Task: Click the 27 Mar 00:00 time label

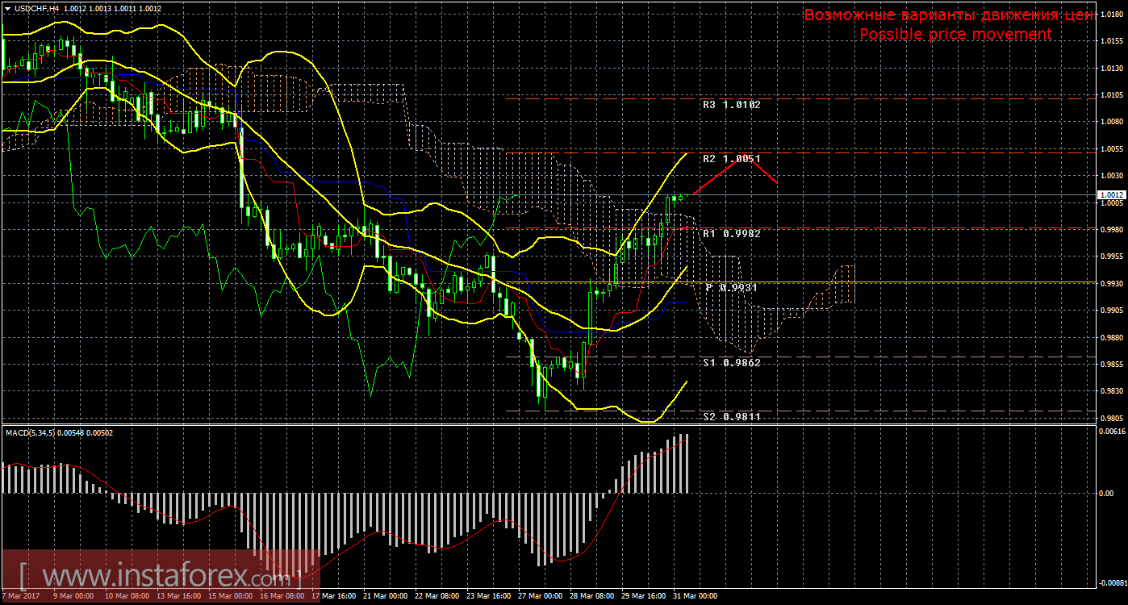Action: (x=541, y=597)
